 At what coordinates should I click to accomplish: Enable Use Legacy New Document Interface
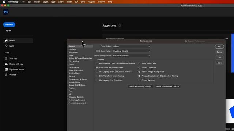(97, 72)
